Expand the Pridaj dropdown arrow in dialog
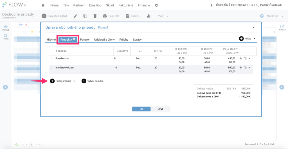The height and width of the screenshot is (149, 288). point(254,39)
